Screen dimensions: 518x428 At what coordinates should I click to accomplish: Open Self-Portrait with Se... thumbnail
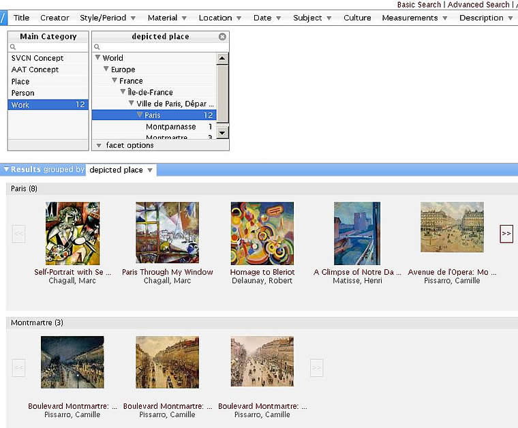pos(72,233)
